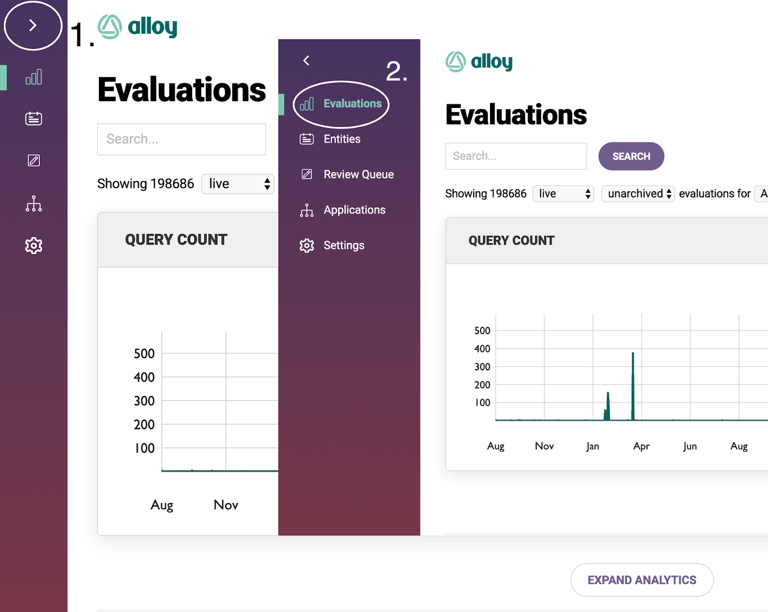
Task: Click the hierarchy icon beside Applications label
Action: tap(307, 210)
